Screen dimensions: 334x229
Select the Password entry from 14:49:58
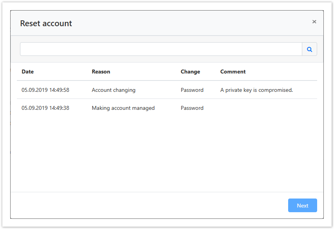pyautogui.click(x=192, y=90)
